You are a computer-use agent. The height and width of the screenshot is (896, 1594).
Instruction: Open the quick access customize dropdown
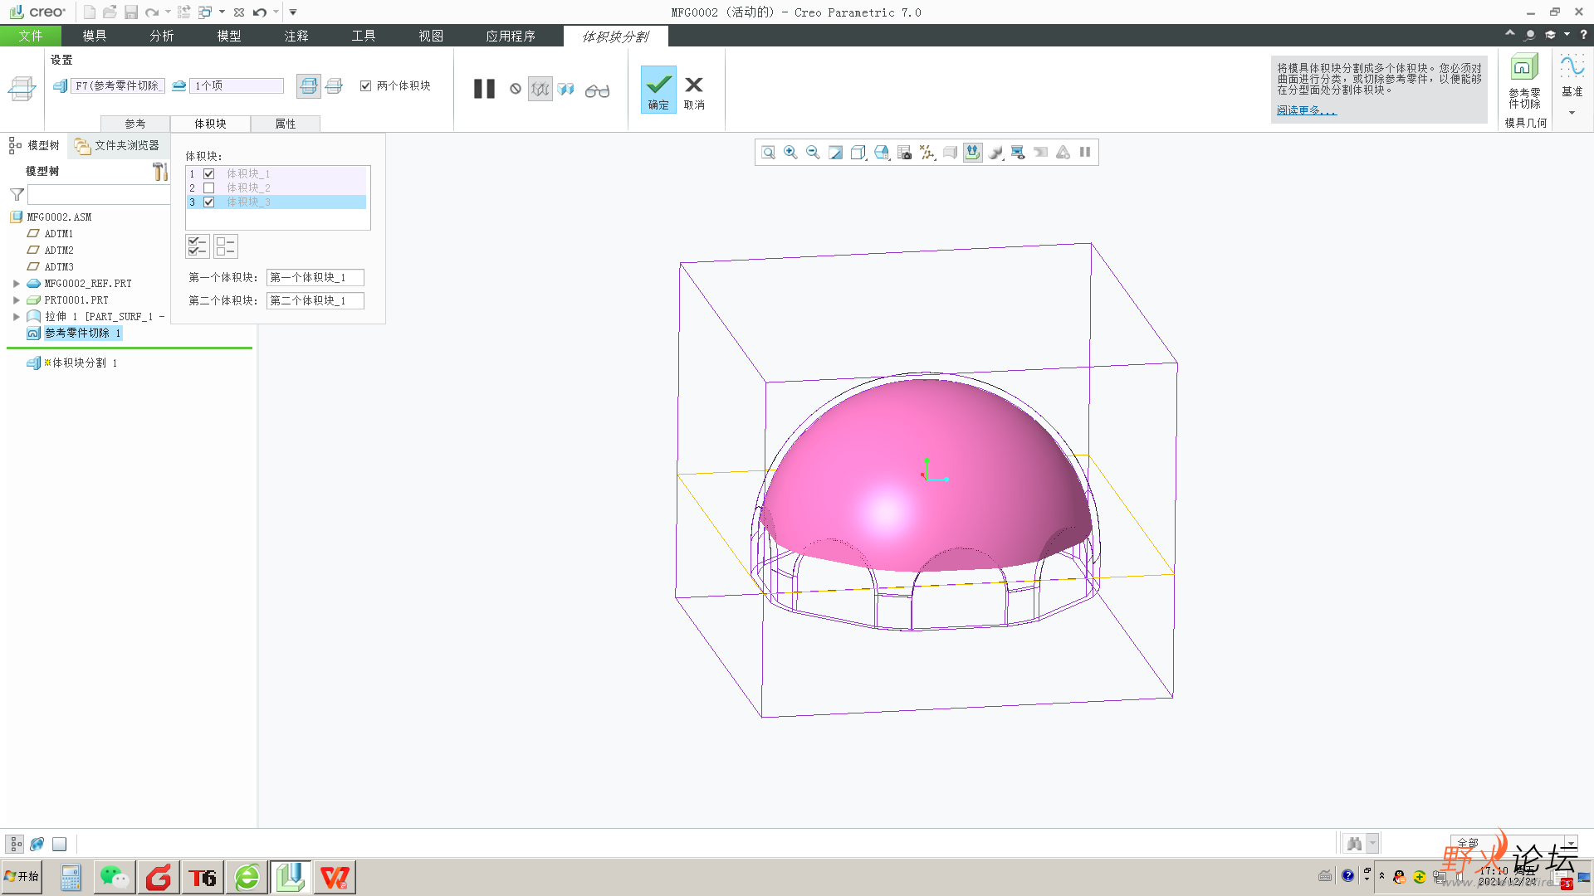[x=293, y=12]
